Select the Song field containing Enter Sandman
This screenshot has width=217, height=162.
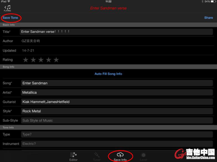(x=116, y=83)
